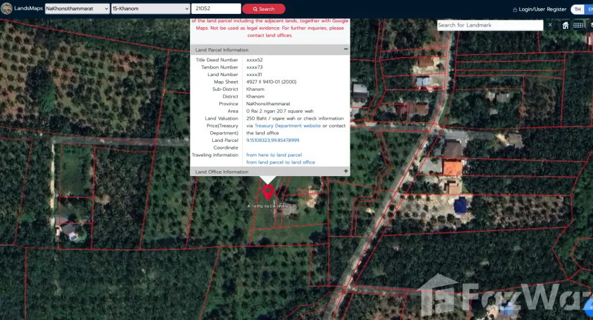Open the 15-Khanom district dropdown
Image resolution: width=593 pixels, height=320 pixels.
(x=151, y=9)
